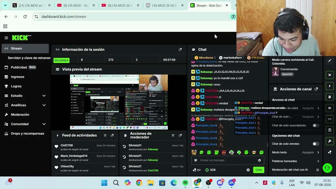Switch to the LTA MOD 26 V2.5 tab
The width and height of the screenshot is (336, 189).
[x=165, y=5]
